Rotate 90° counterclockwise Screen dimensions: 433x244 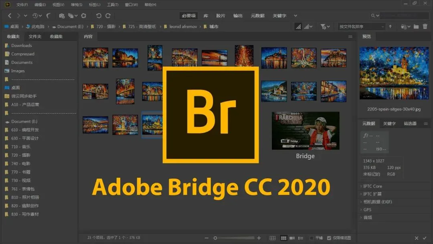[99, 16]
